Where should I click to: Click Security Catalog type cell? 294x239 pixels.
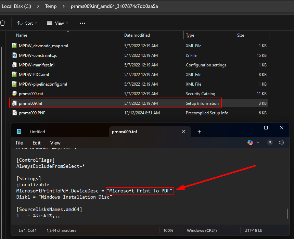point(201,93)
